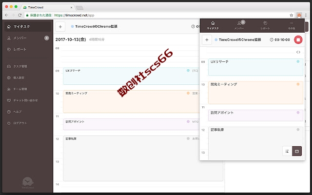This screenshot has height=195, width=312.
Task: Open 記事執筆 entry in popup timeline
Action: pos(255,143)
